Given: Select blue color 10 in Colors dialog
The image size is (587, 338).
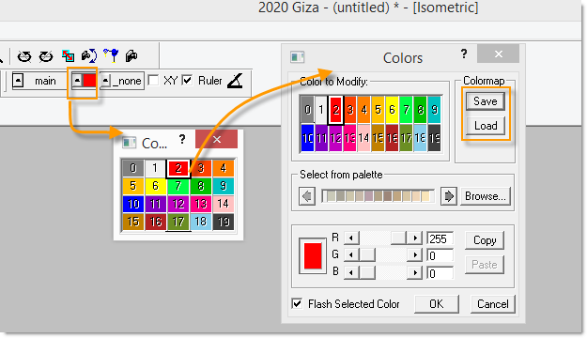Looking at the screenshot, I should tap(307, 138).
